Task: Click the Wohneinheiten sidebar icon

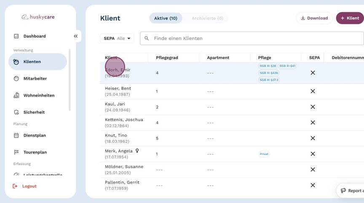Action: point(16,96)
